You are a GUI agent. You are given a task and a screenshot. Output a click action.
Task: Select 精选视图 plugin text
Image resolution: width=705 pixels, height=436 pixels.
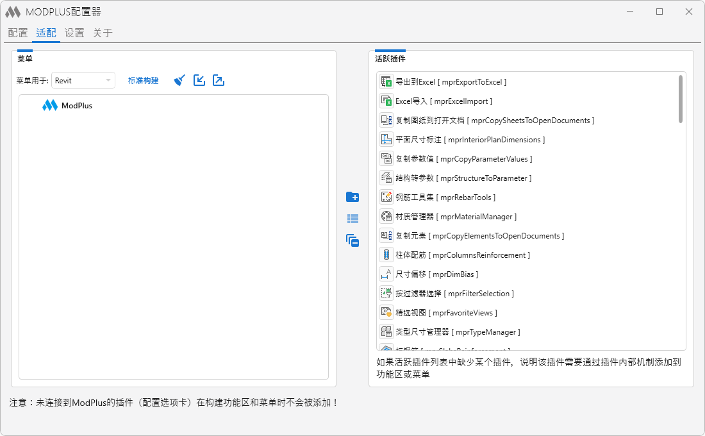(x=447, y=313)
